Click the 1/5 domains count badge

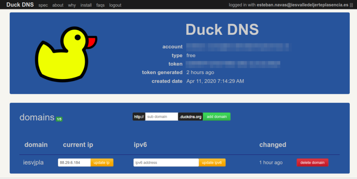tap(59, 119)
